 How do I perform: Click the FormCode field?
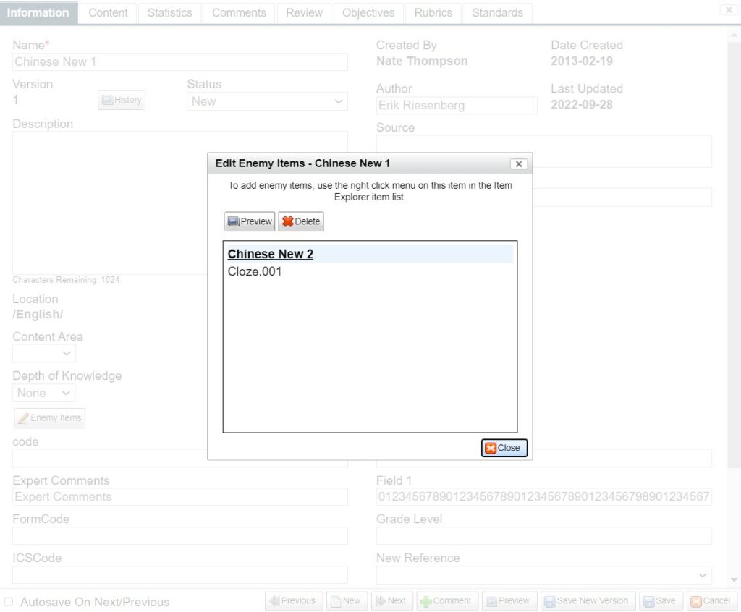tap(180, 536)
